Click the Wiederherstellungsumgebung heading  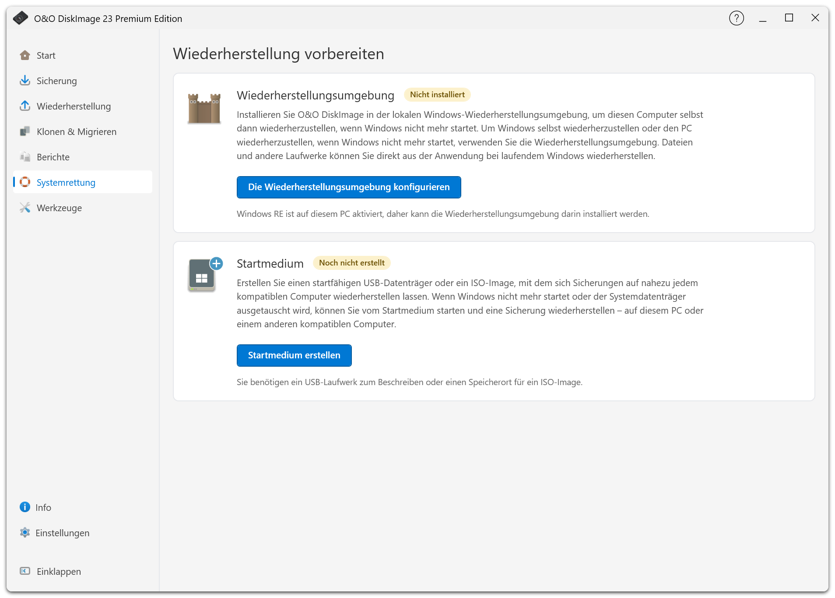tap(316, 95)
